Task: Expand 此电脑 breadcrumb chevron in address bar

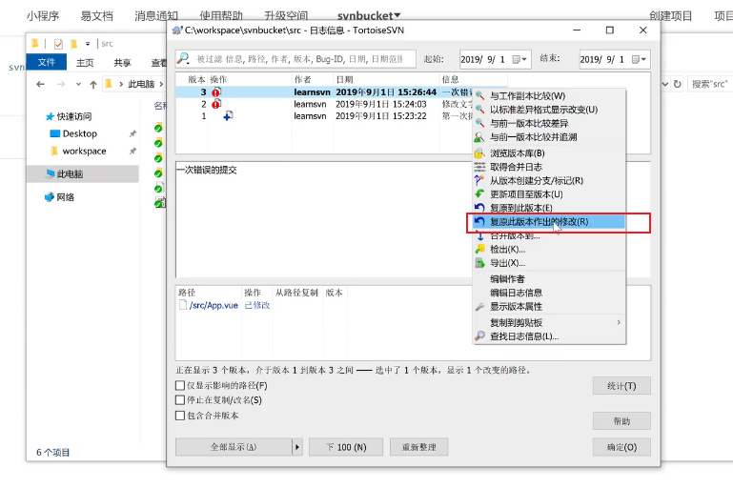Action: (x=161, y=84)
